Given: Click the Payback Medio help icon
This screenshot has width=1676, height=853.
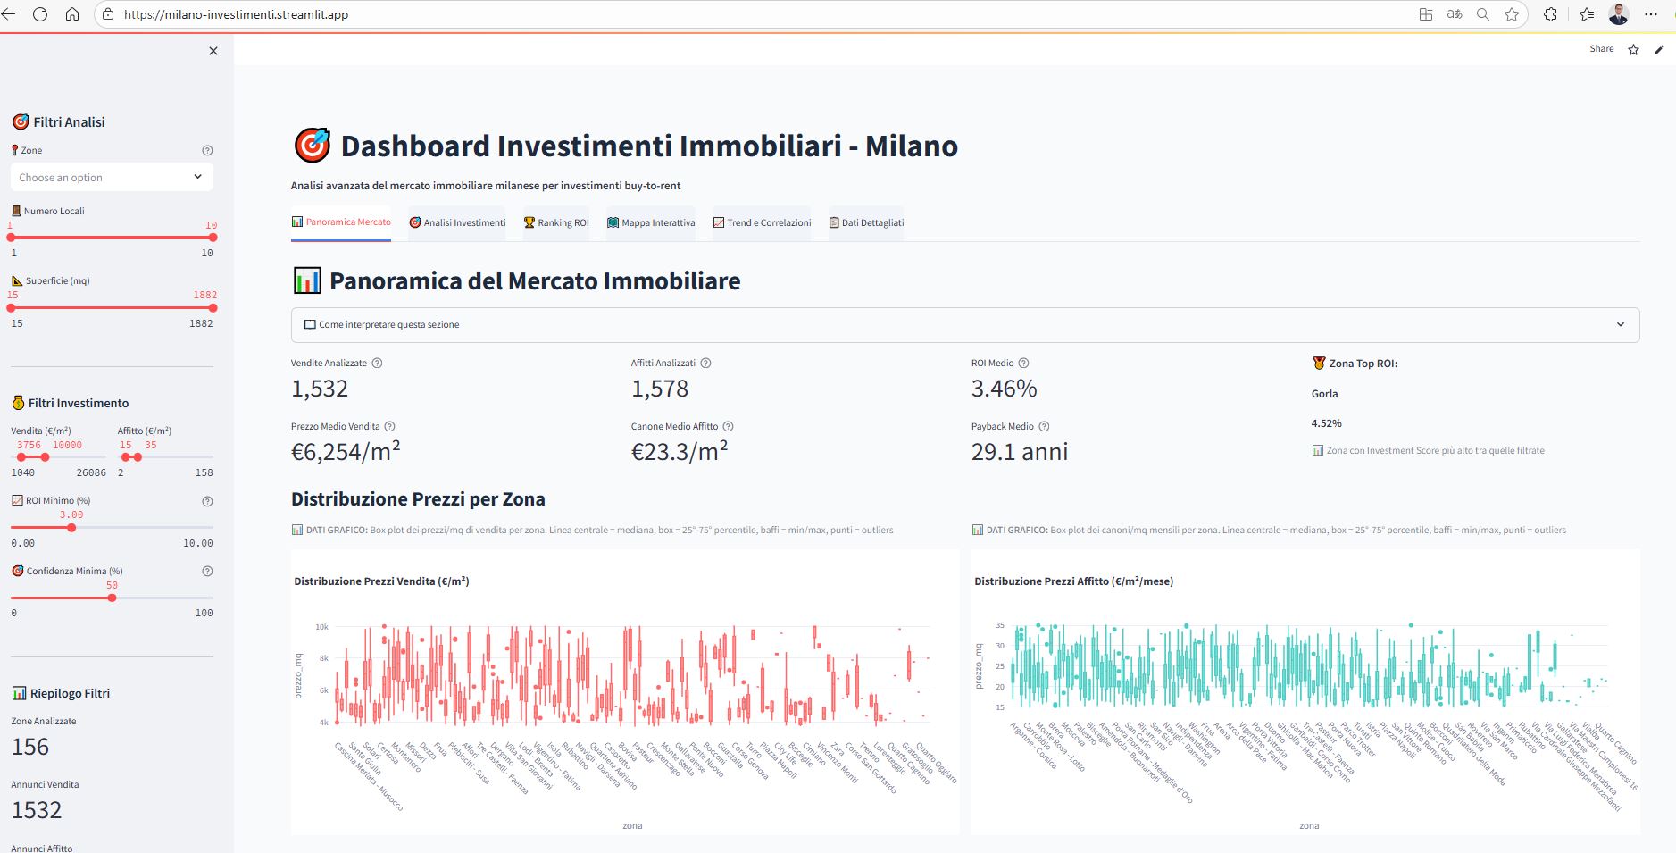Looking at the screenshot, I should [1046, 426].
